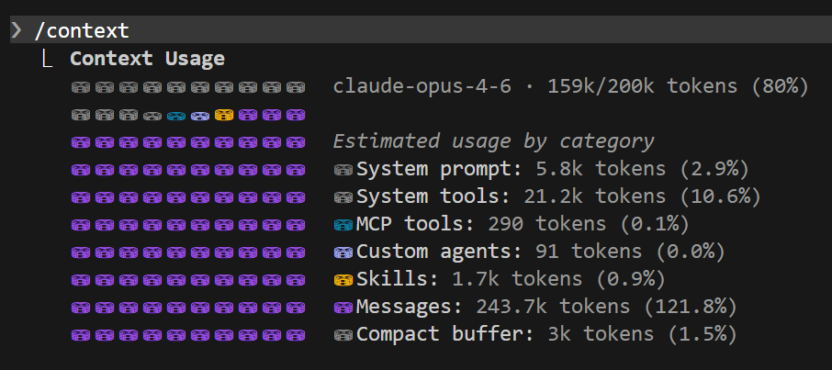The height and width of the screenshot is (370, 832).
Task: Click the tree branch marker beside Context Usage
Action: [47, 59]
